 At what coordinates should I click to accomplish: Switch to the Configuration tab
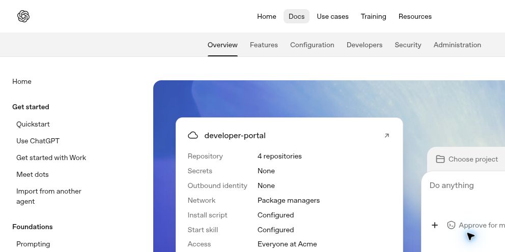(x=312, y=45)
